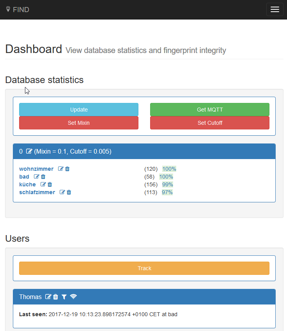The width and height of the screenshot is (287, 331).
Task: Edit the schlafzimmer location name
Action: pyautogui.click(x=62, y=192)
